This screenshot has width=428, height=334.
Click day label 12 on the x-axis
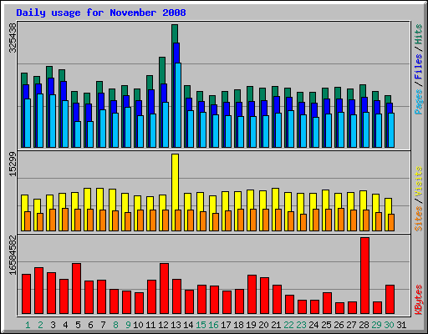tap(163, 325)
